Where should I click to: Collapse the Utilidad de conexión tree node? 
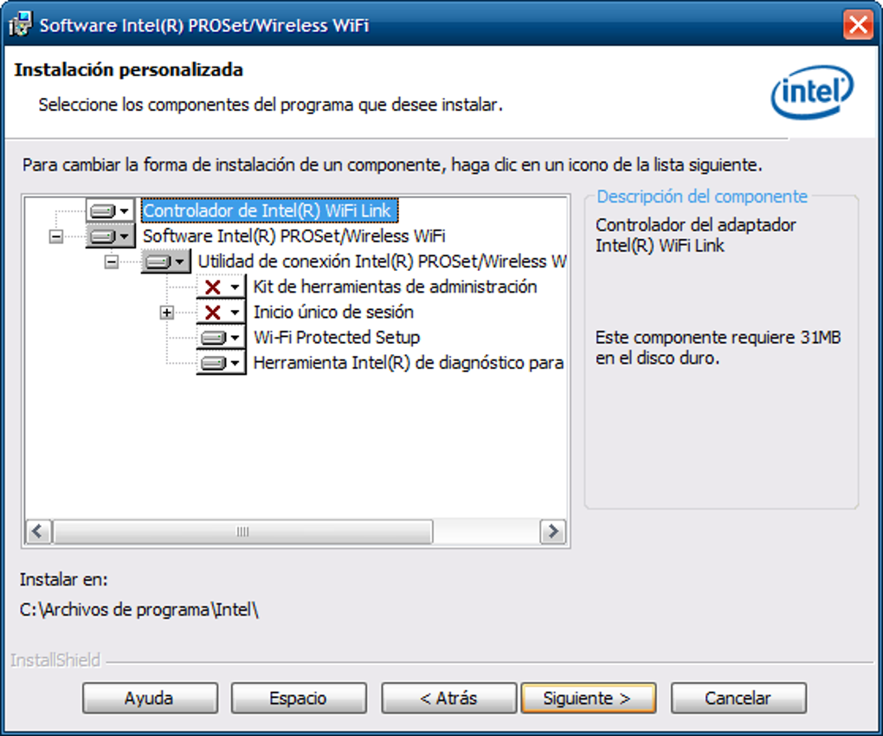(112, 261)
